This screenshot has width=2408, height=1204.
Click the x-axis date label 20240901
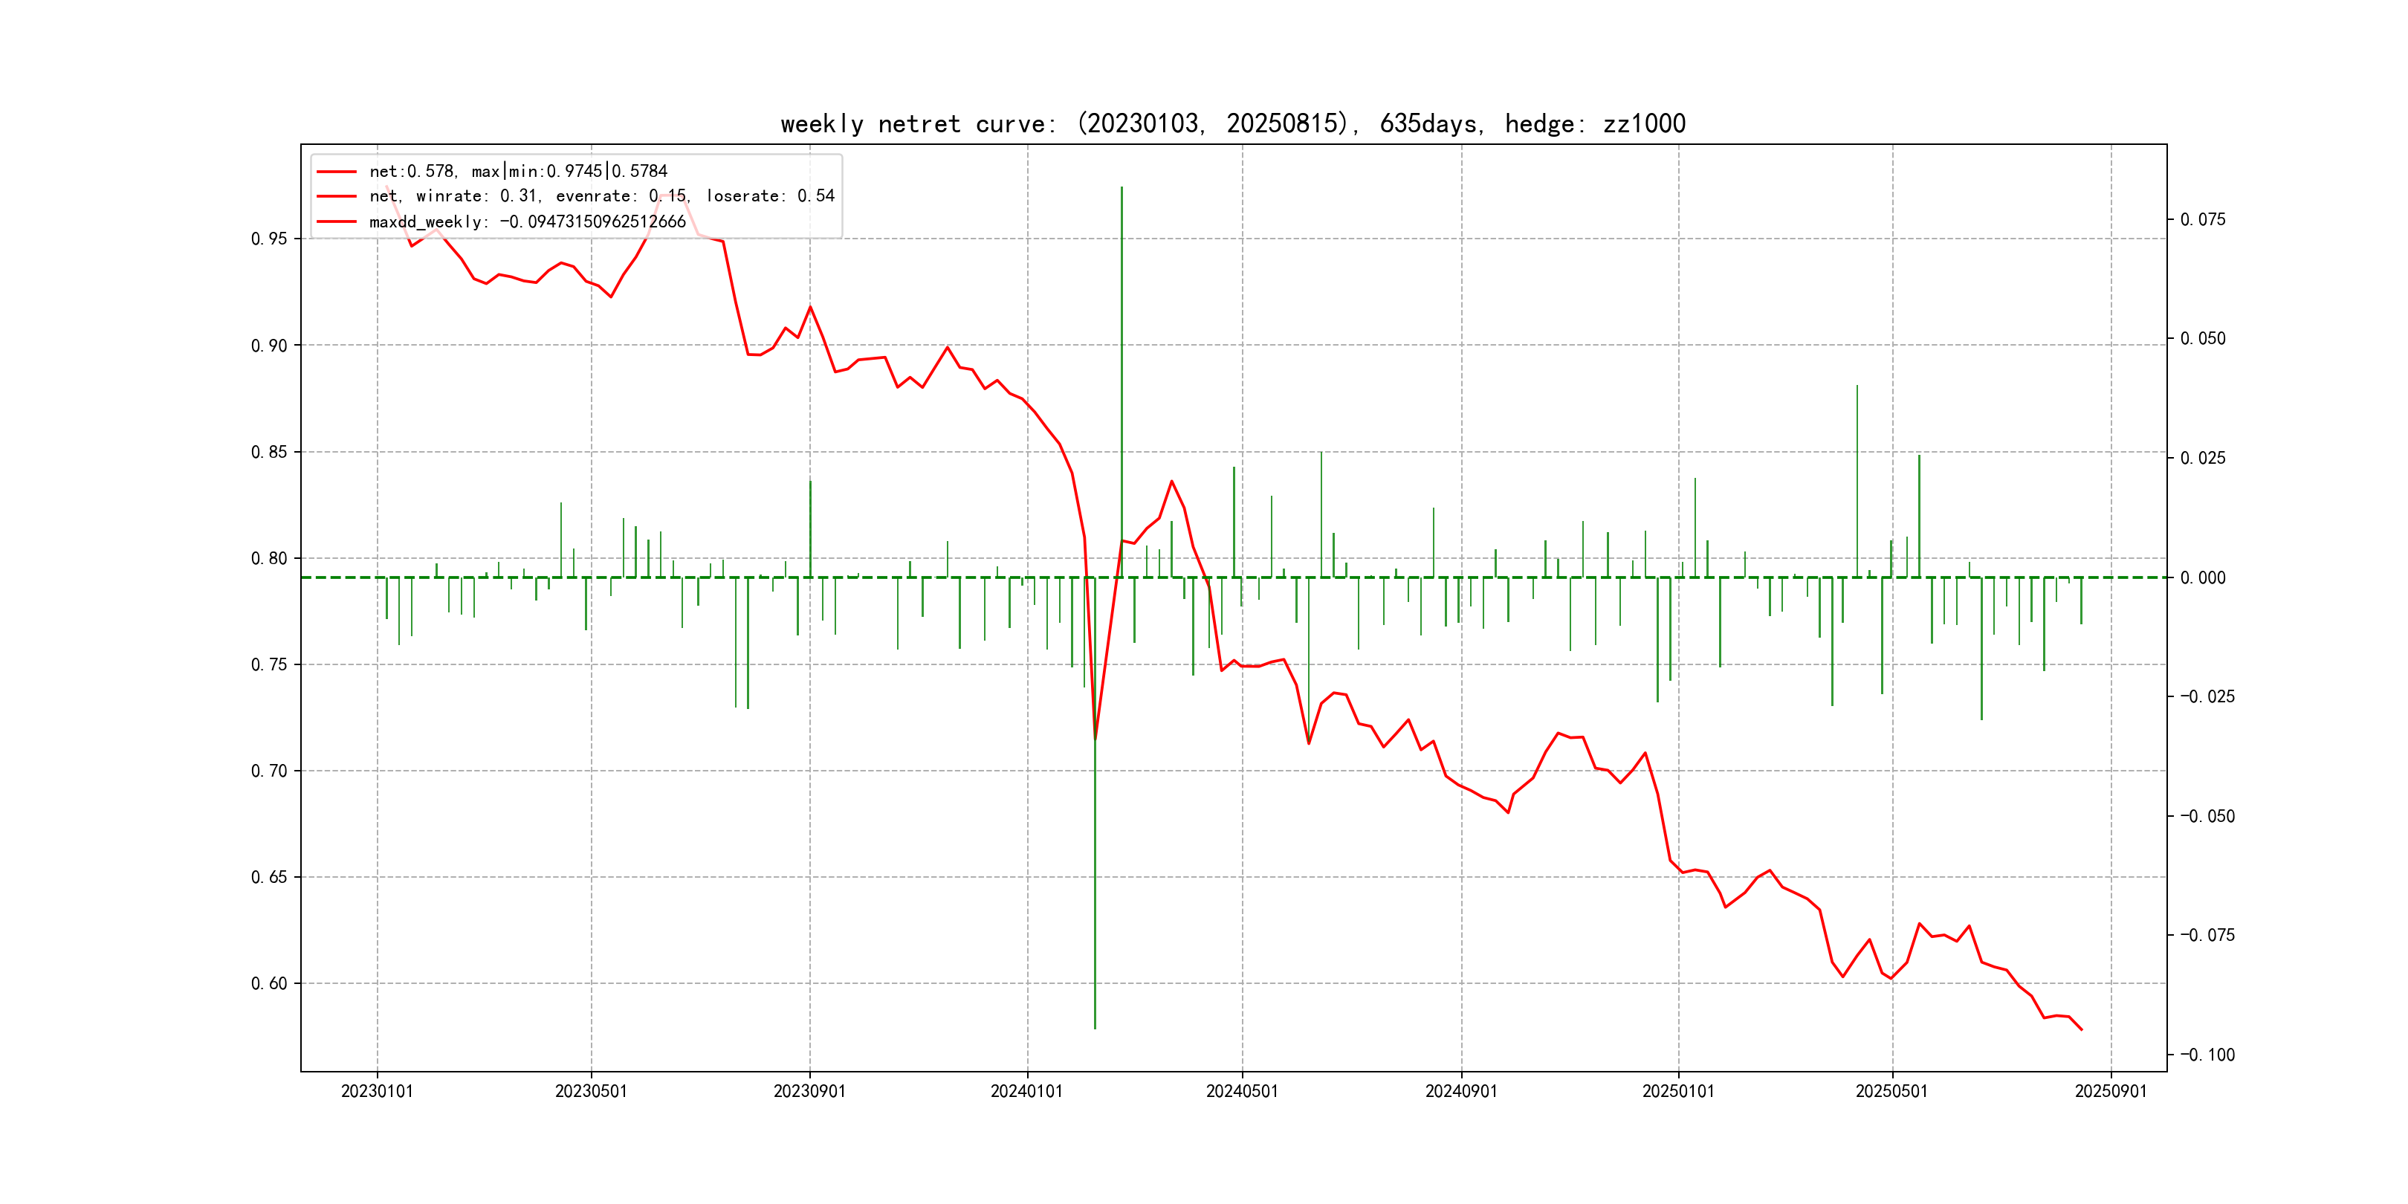pos(1461,1092)
